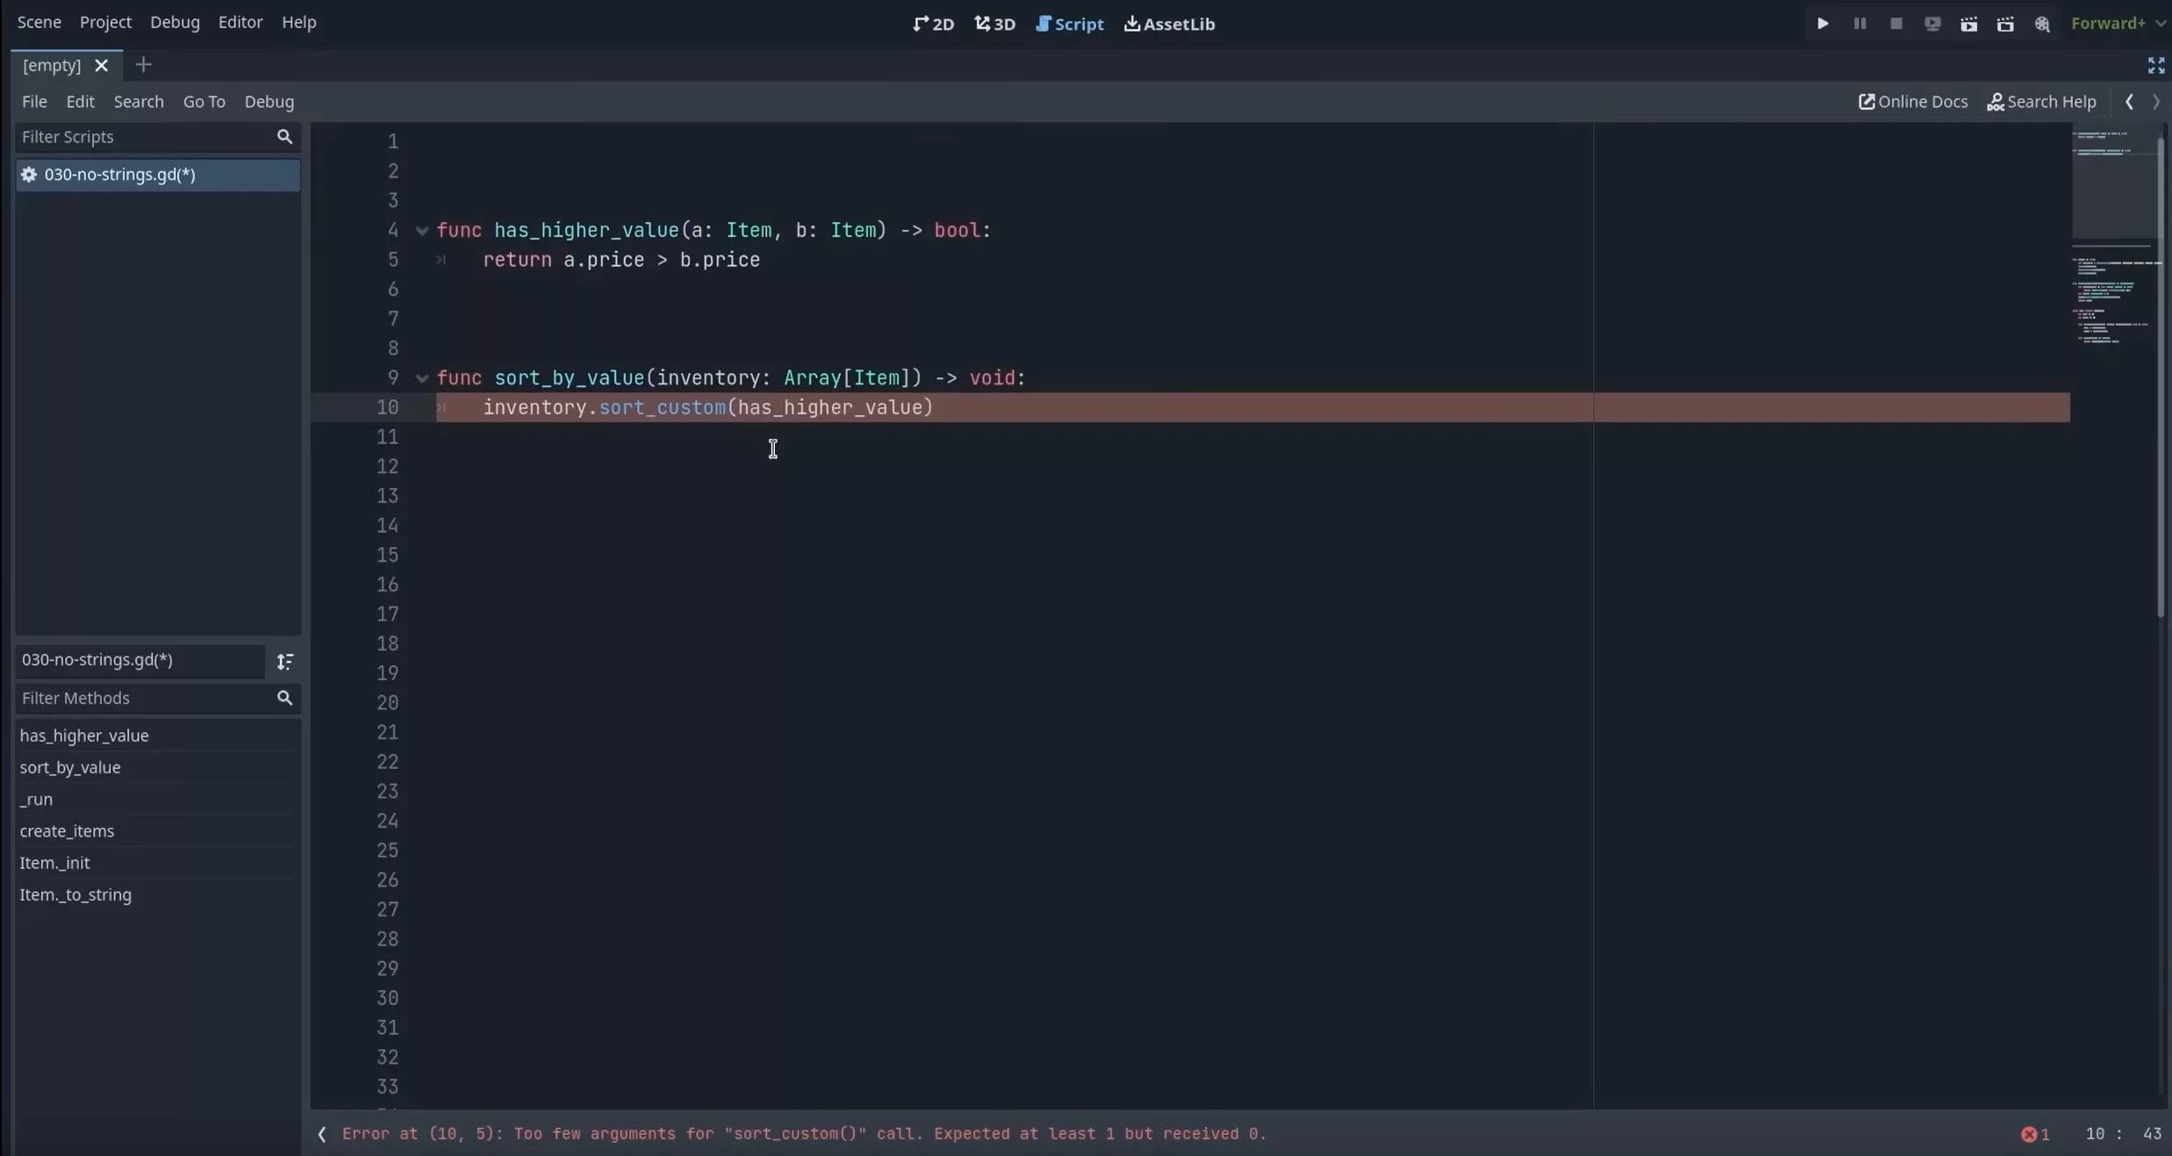Run a specific custom scene
2172x1156 pixels.
[2007, 24]
